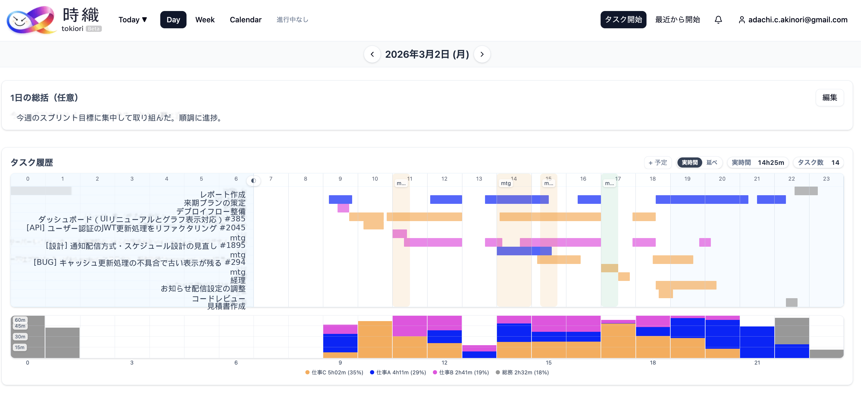Open notifications bell icon
The image size is (861, 394).
718,20
